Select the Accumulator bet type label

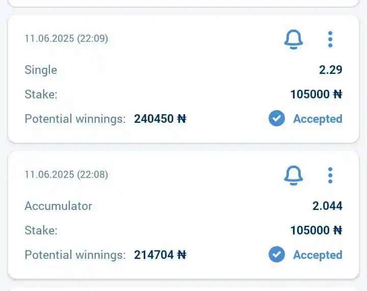pyautogui.click(x=58, y=206)
